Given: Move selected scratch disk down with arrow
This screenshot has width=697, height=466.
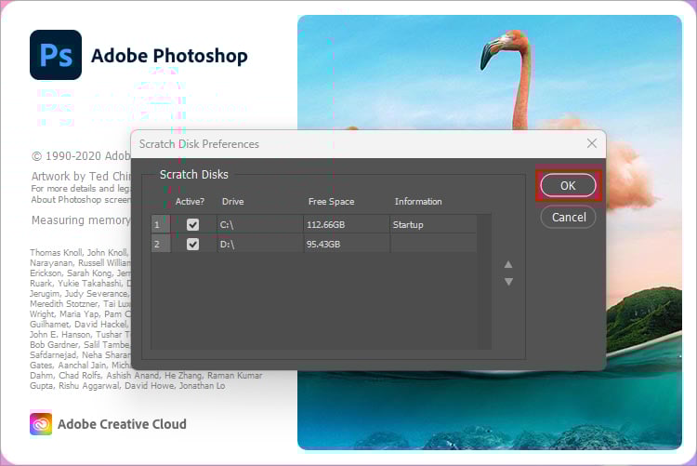Looking at the screenshot, I should click(508, 282).
